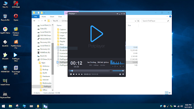Screen dimensions: 194x109
Task: Mute audio with the speaker icon
Action: 110,71
